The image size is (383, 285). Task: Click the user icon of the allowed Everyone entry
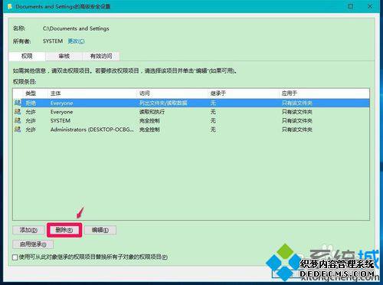coord(18,112)
